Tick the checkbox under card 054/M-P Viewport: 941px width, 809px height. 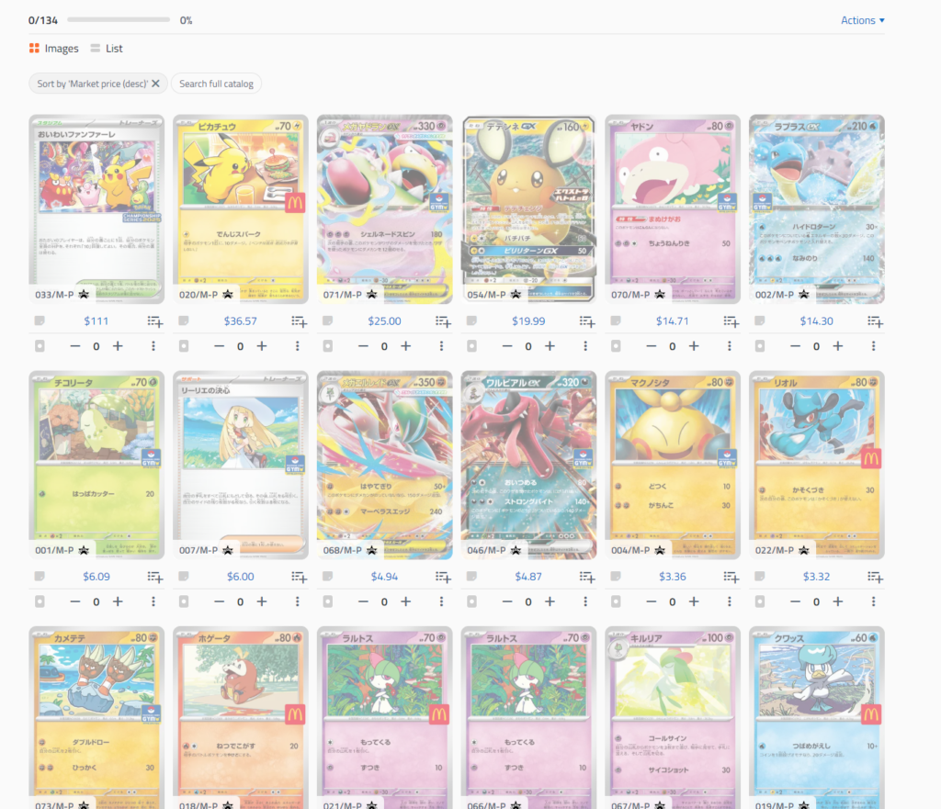(x=471, y=346)
